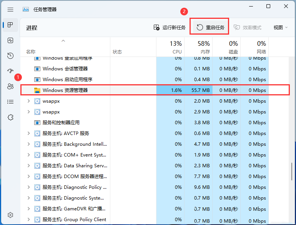Viewport: 296px width, 225px height.
Task: Click the 55.7 MB memory cell
Action: (x=198, y=90)
